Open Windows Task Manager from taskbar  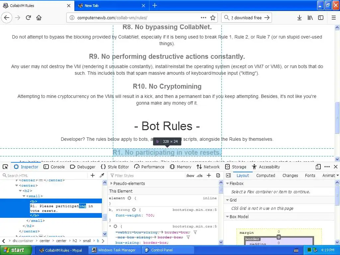(x=114, y=250)
